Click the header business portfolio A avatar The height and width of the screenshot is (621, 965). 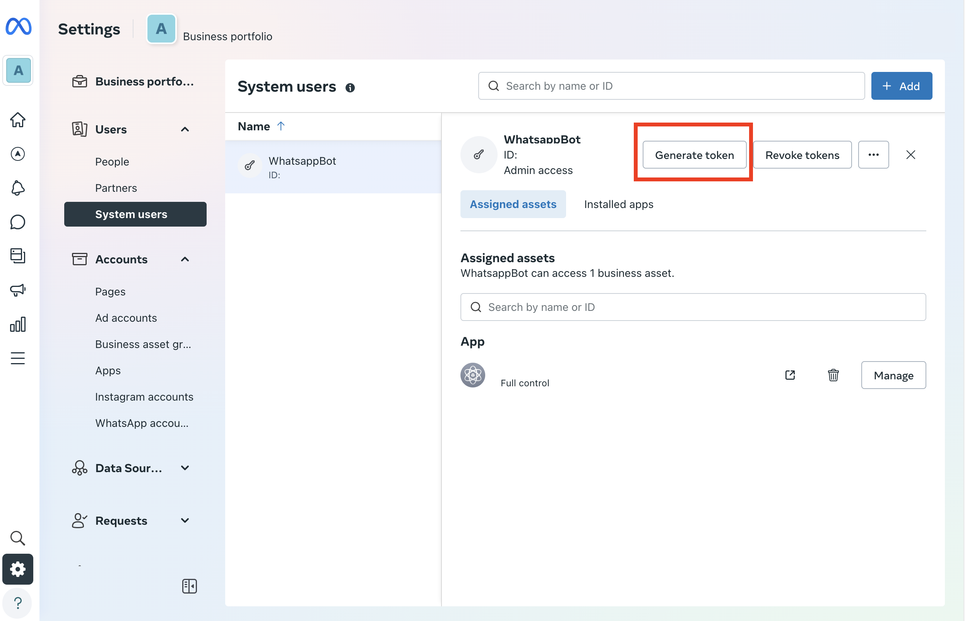pyautogui.click(x=161, y=29)
